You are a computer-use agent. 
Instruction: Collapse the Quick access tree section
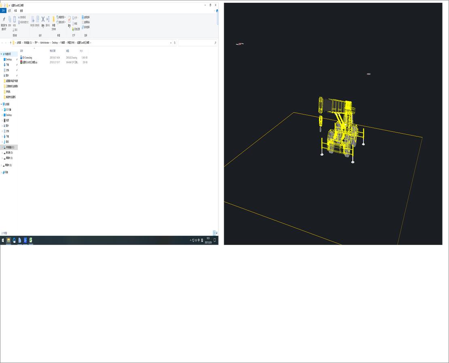click(x=2, y=54)
